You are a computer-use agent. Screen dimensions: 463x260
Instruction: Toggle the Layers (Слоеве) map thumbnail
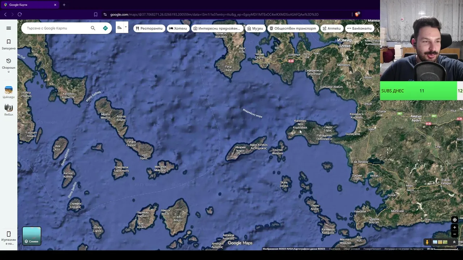click(x=32, y=236)
